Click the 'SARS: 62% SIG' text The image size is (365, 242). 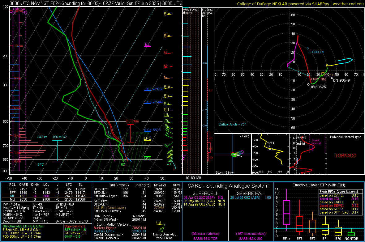tap(251, 239)
